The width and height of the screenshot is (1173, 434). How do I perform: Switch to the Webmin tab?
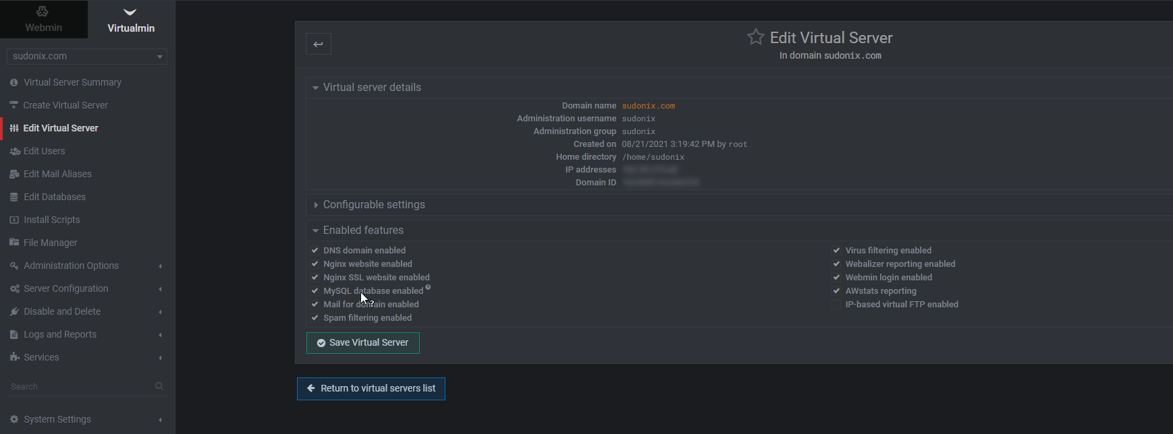tap(43, 20)
